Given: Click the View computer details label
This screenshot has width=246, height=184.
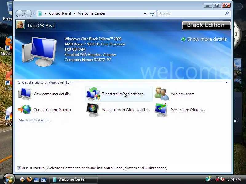Looking at the screenshot, I should coord(51,94).
